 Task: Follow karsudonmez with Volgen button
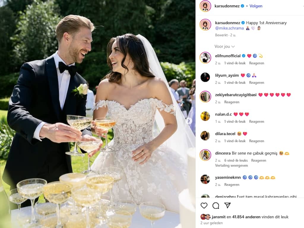tap(256, 6)
